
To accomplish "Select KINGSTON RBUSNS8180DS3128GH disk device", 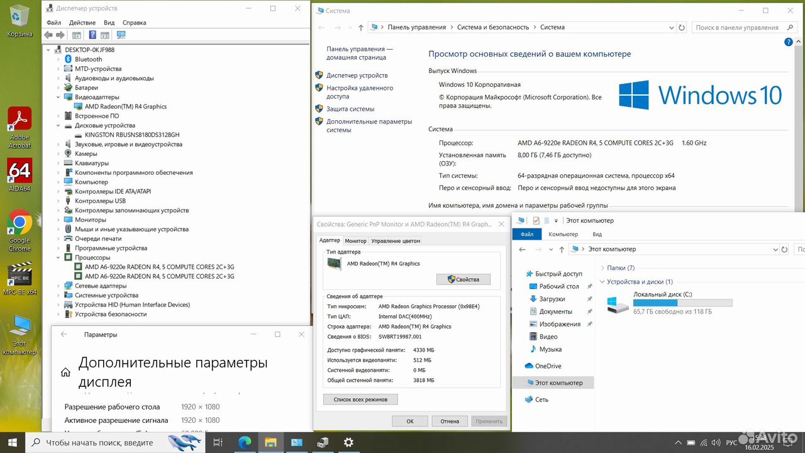I will tap(132, 135).
